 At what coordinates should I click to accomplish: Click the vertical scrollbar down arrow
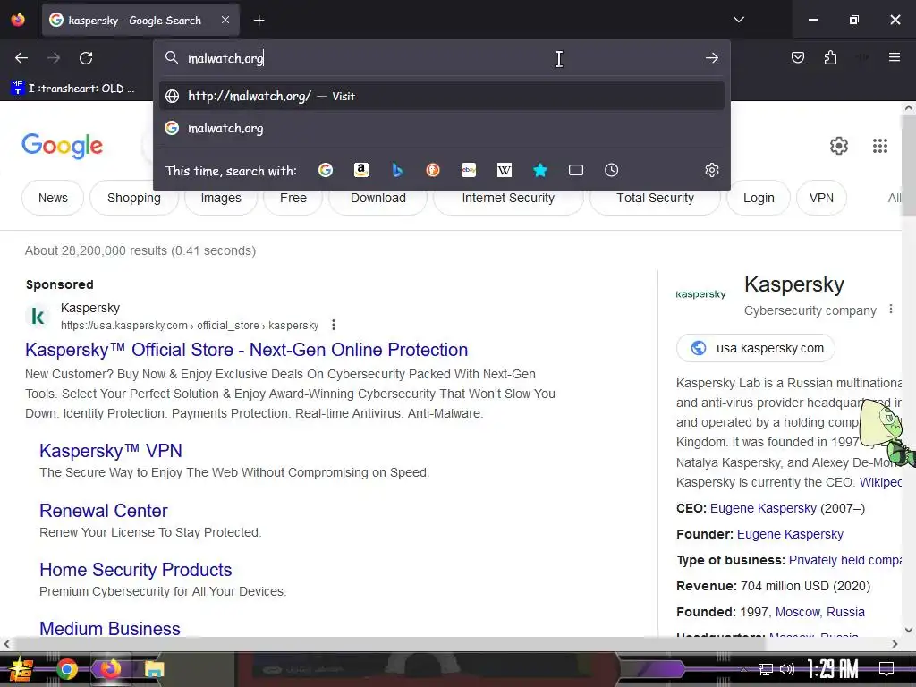tap(909, 630)
